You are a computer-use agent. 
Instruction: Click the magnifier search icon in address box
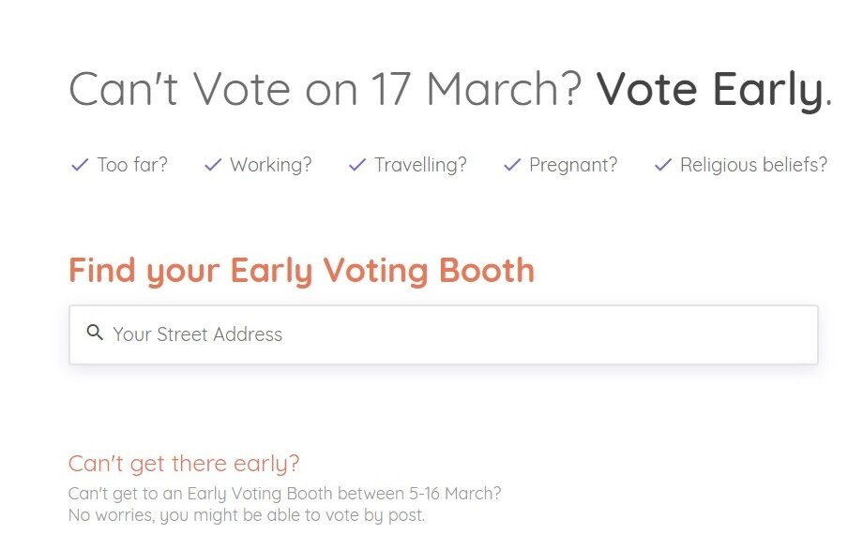pos(94,333)
